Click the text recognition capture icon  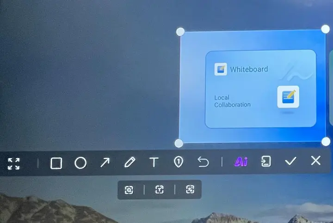[x=160, y=189]
